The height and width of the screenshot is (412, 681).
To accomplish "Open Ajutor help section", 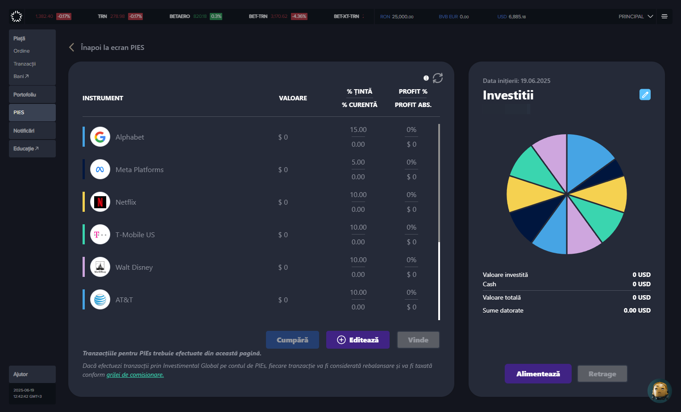I will [x=32, y=374].
